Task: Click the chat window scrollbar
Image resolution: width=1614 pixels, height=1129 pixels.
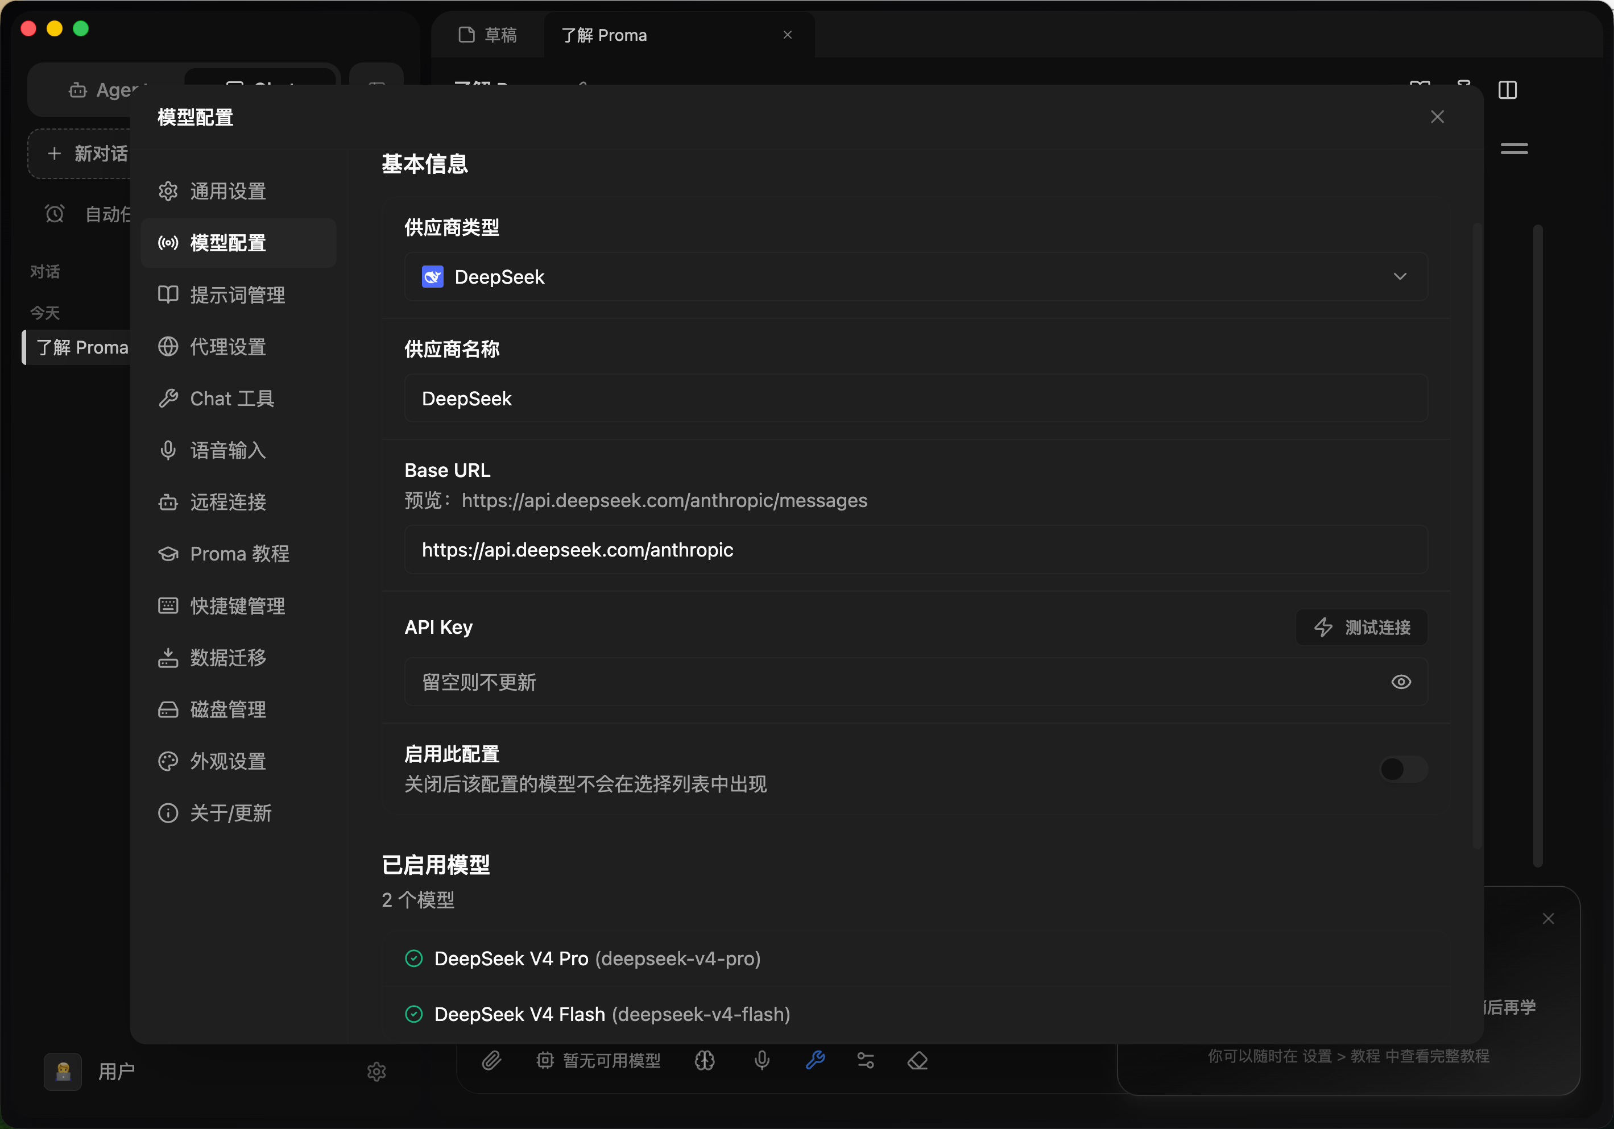Action: [x=1537, y=545]
